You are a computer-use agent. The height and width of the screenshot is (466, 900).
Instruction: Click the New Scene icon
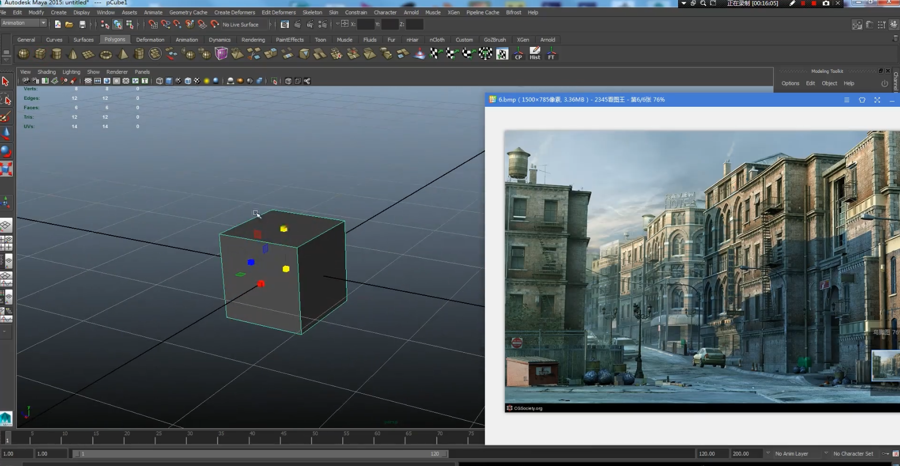pyautogui.click(x=58, y=24)
